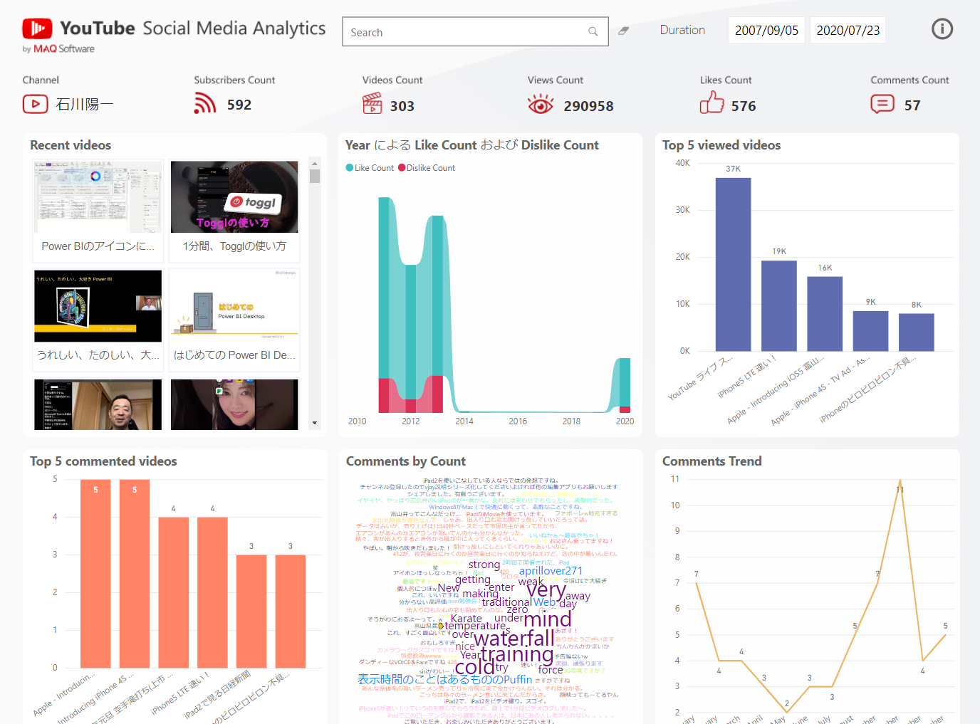Image resolution: width=980 pixels, height=724 pixels.
Task: Click the channel name 石川陽一
Action: pos(85,105)
